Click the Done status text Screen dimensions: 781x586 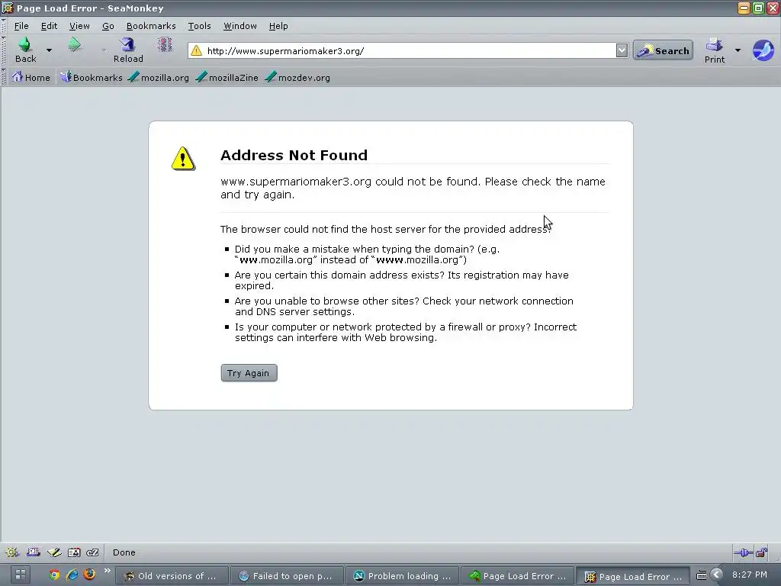coord(124,552)
